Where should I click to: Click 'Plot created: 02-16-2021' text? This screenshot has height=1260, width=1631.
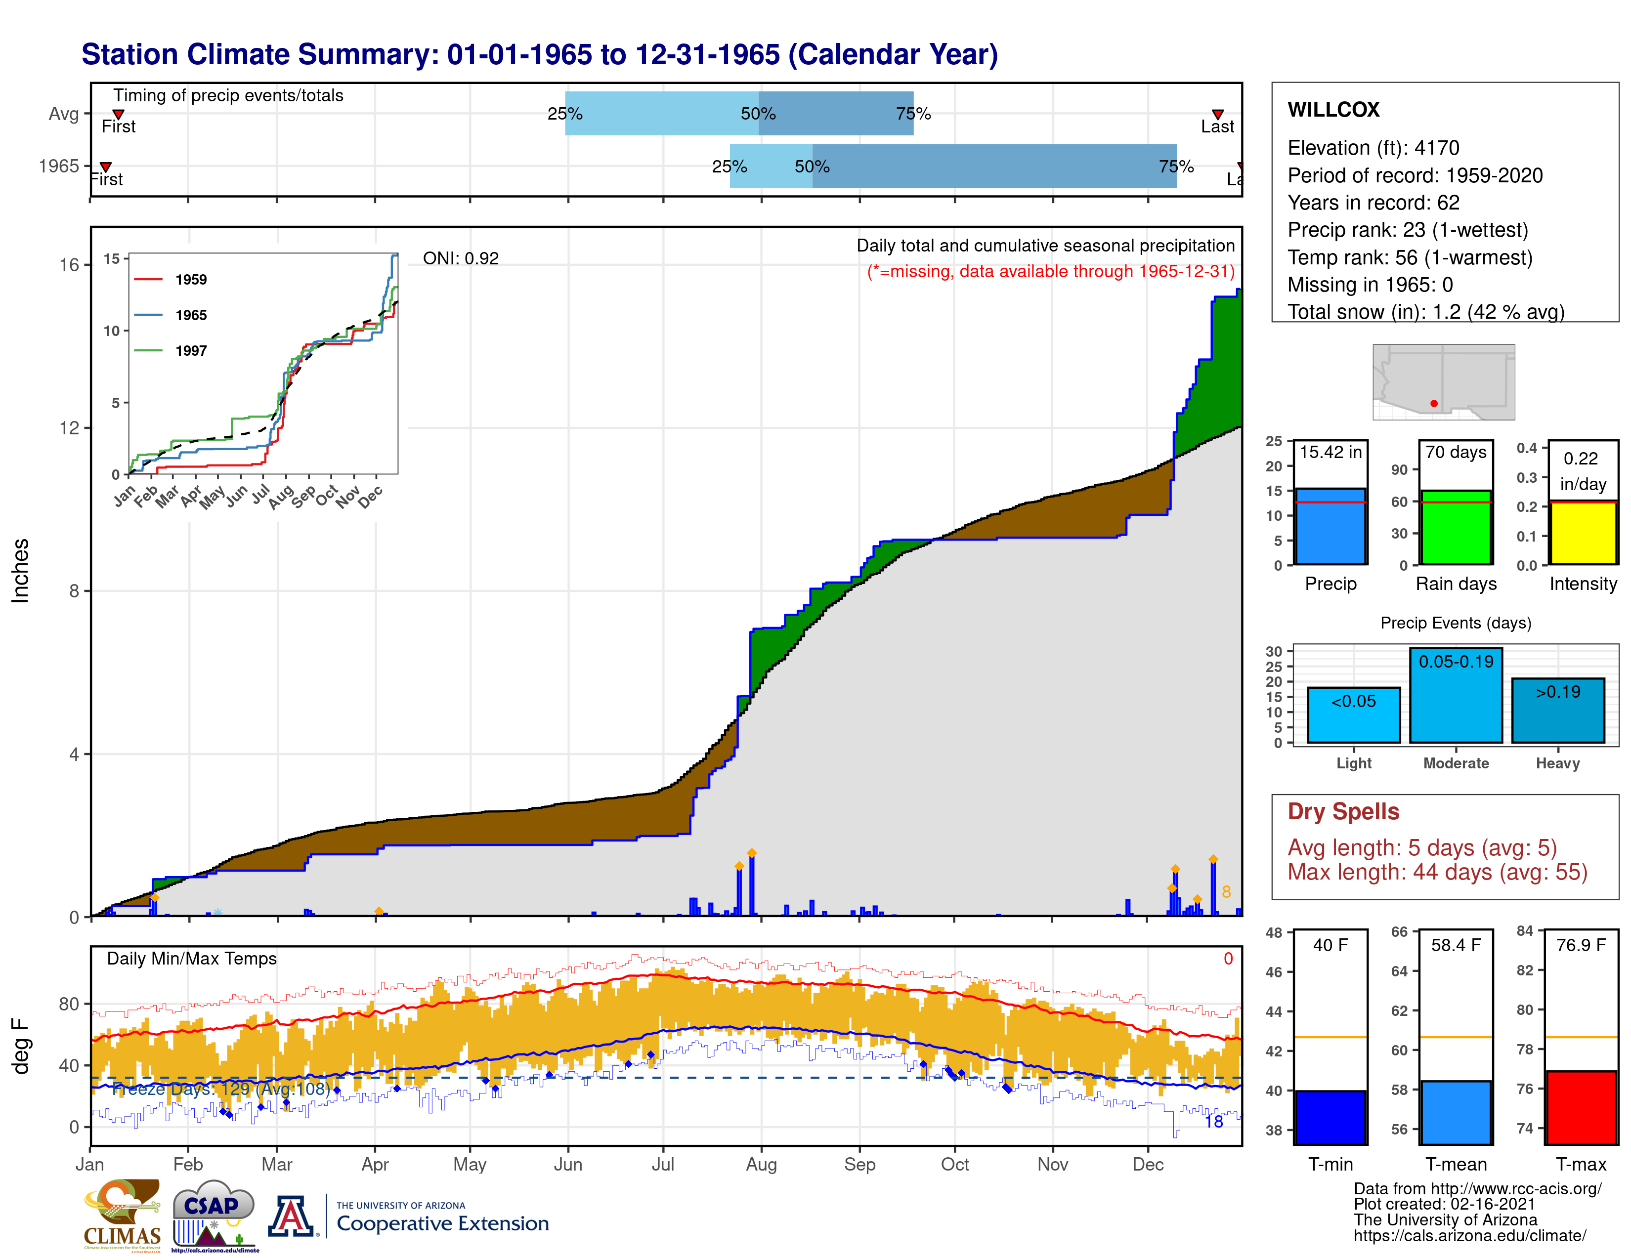(x=1444, y=1204)
